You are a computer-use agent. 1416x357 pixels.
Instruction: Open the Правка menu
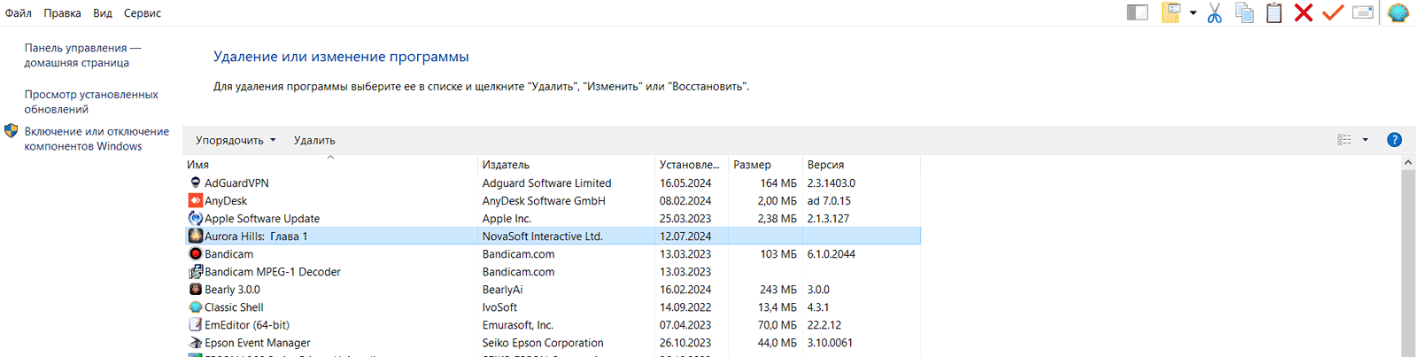tap(62, 13)
